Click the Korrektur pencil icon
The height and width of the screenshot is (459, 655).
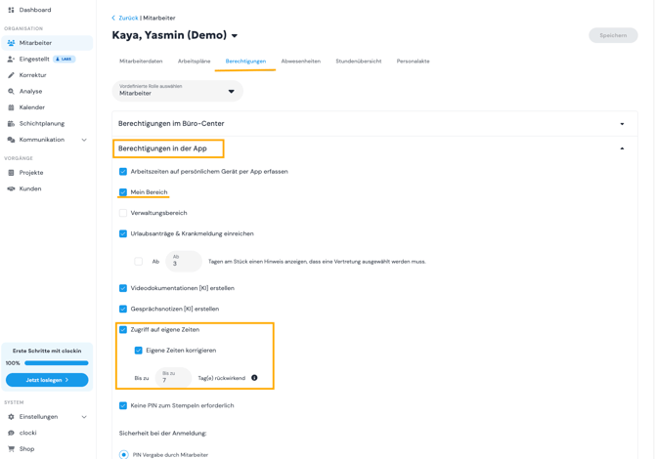point(12,75)
